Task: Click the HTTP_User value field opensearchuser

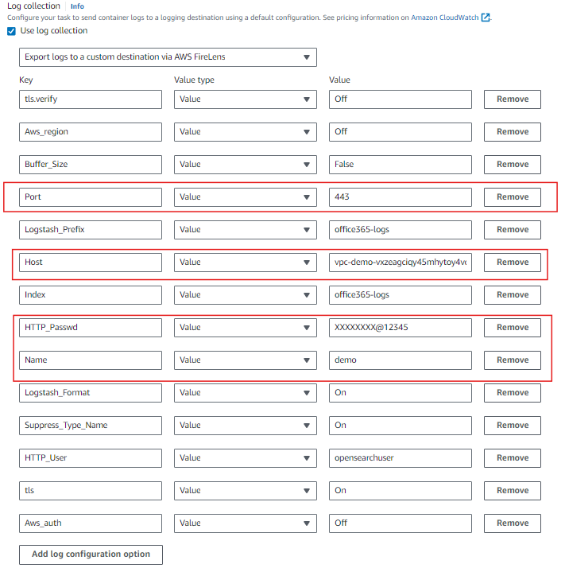Action: coord(400,458)
